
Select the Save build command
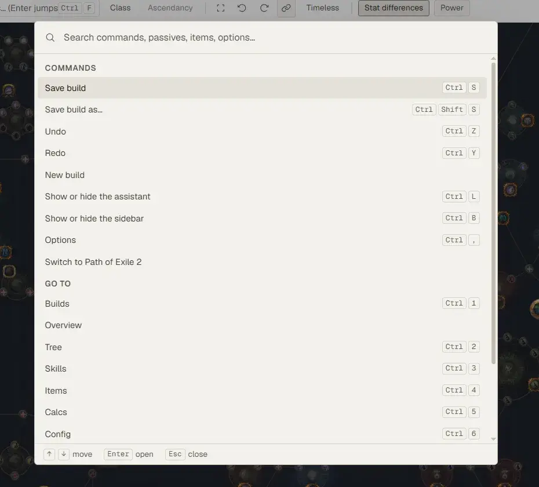263,88
